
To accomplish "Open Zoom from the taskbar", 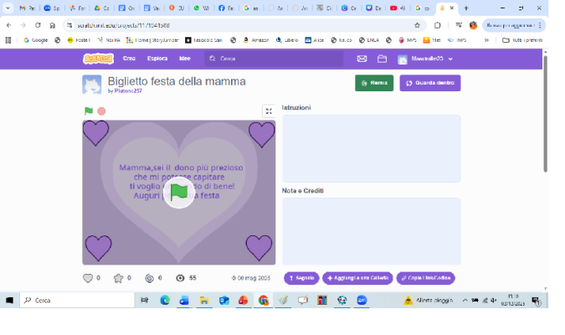I will coord(362,301).
